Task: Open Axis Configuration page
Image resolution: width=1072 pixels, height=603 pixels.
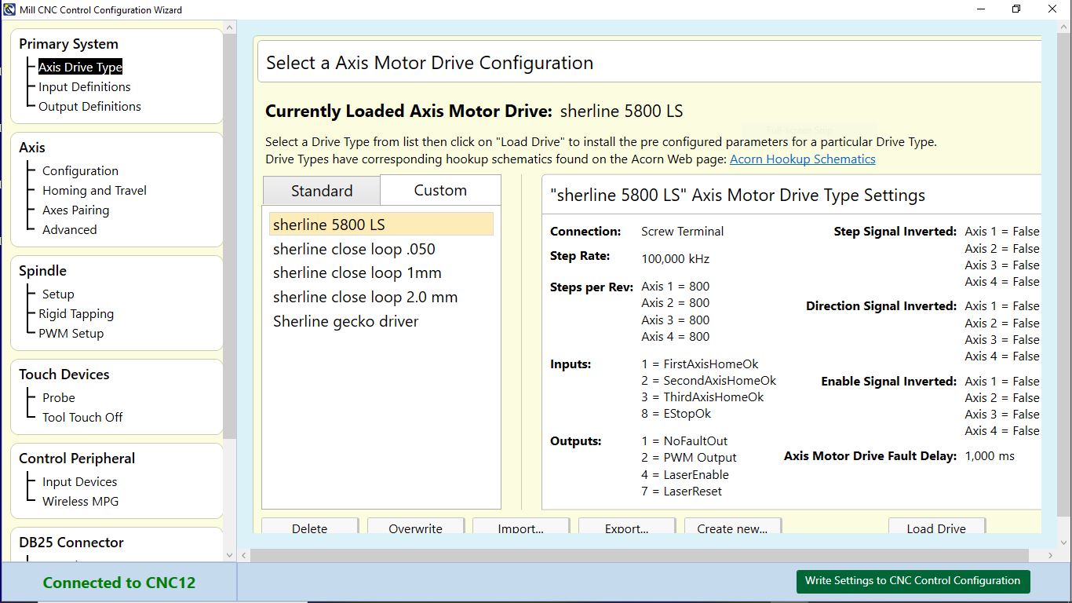Action: [80, 171]
